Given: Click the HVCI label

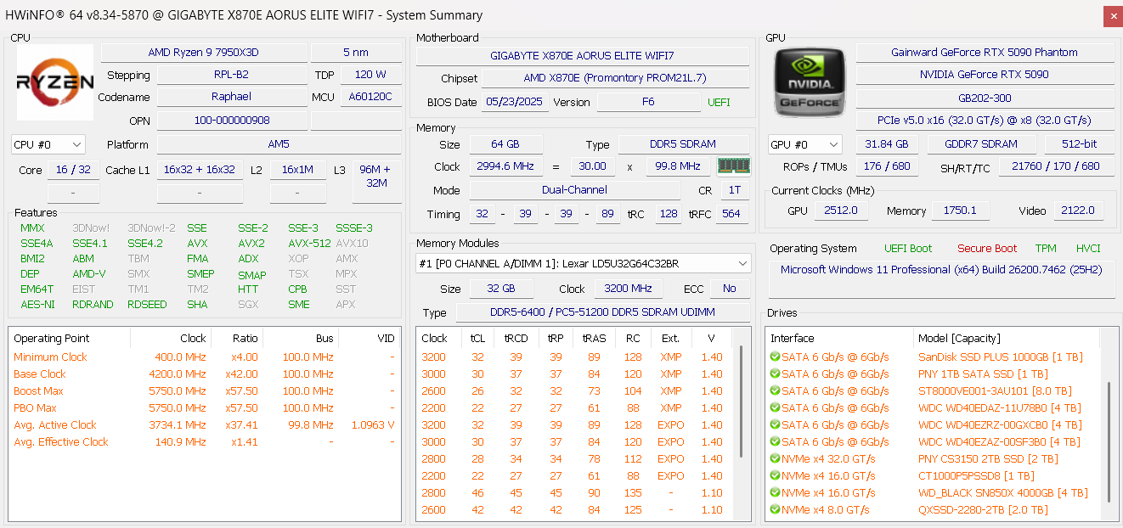Looking at the screenshot, I should click(1088, 249).
